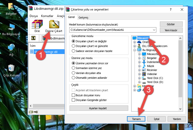Go up one folder level in WinRAR
Image resolution: width=193 pixels, height=130 pixels.
tap(33, 38)
